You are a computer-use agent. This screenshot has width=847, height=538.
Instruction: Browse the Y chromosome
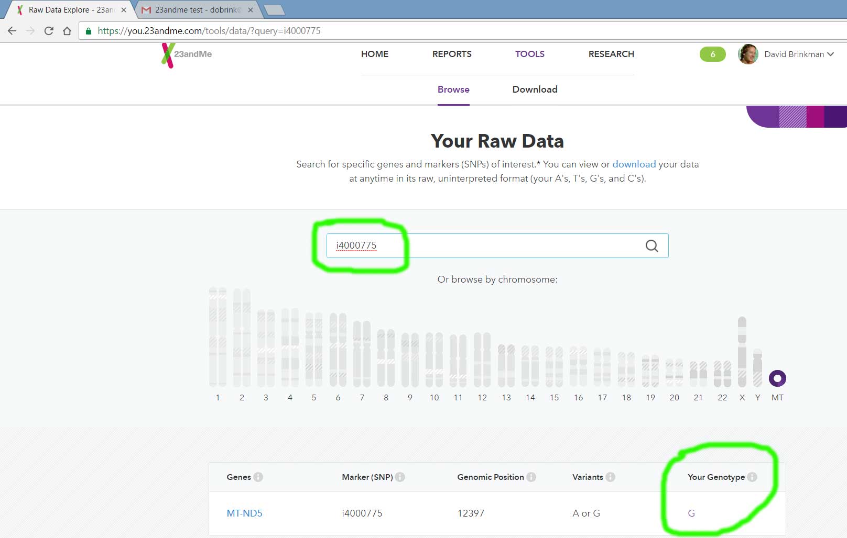pos(757,368)
